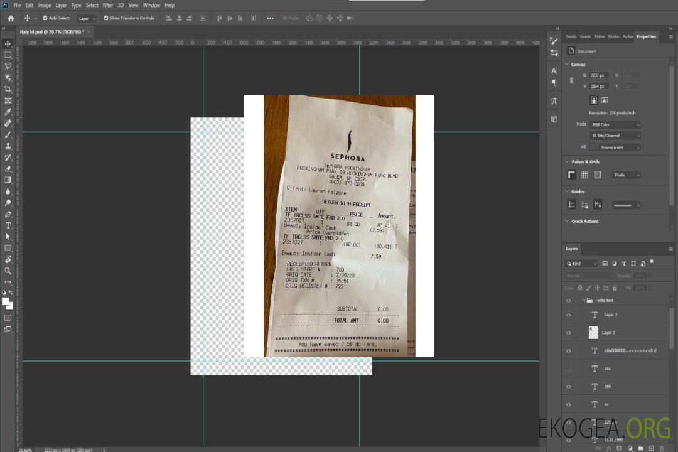Open the 16 Bits/Channel dropdown
The image size is (678, 452).
[615, 136]
